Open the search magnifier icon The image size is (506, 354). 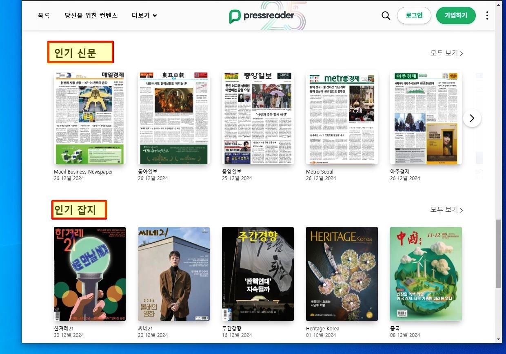point(386,15)
